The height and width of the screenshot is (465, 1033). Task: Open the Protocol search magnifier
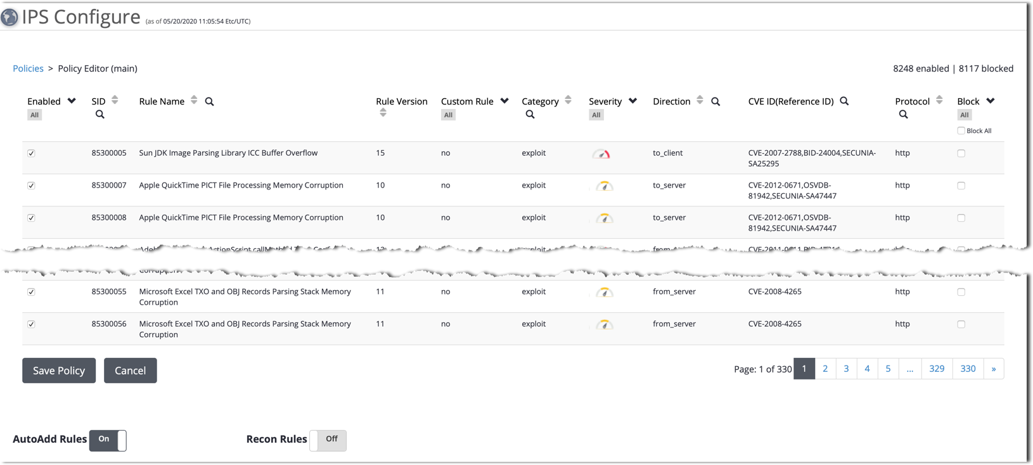(x=903, y=115)
